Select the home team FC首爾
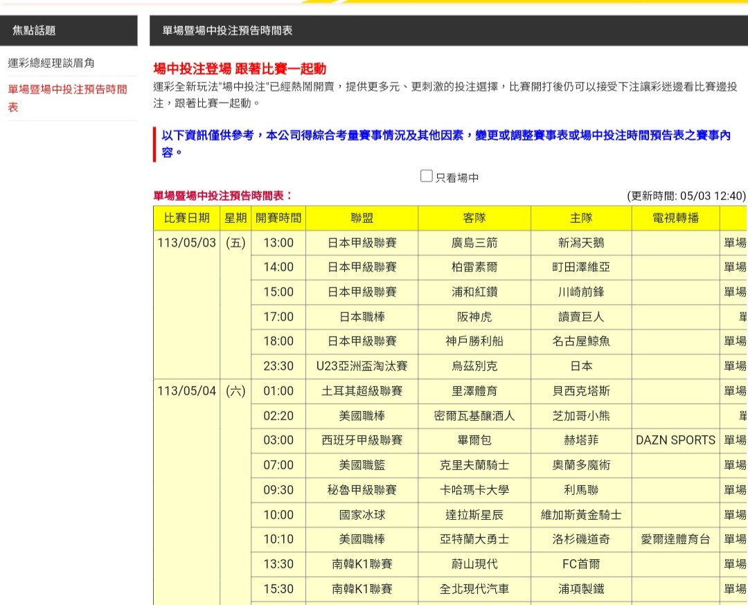The image size is (748, 605). 581,564
